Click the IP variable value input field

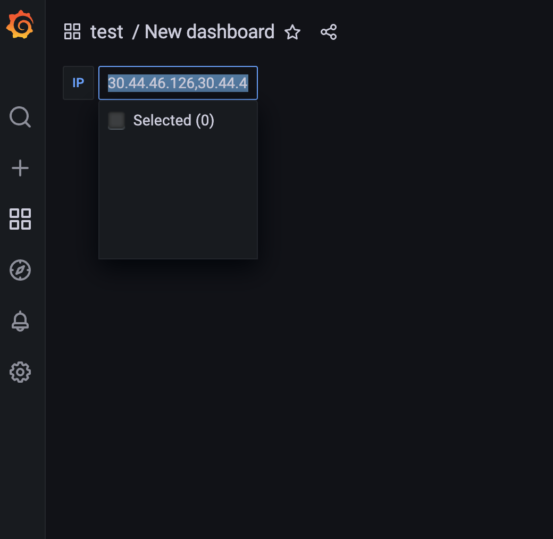pos(178,83)
